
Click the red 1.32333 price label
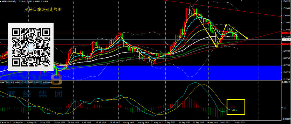click(285, 33)
